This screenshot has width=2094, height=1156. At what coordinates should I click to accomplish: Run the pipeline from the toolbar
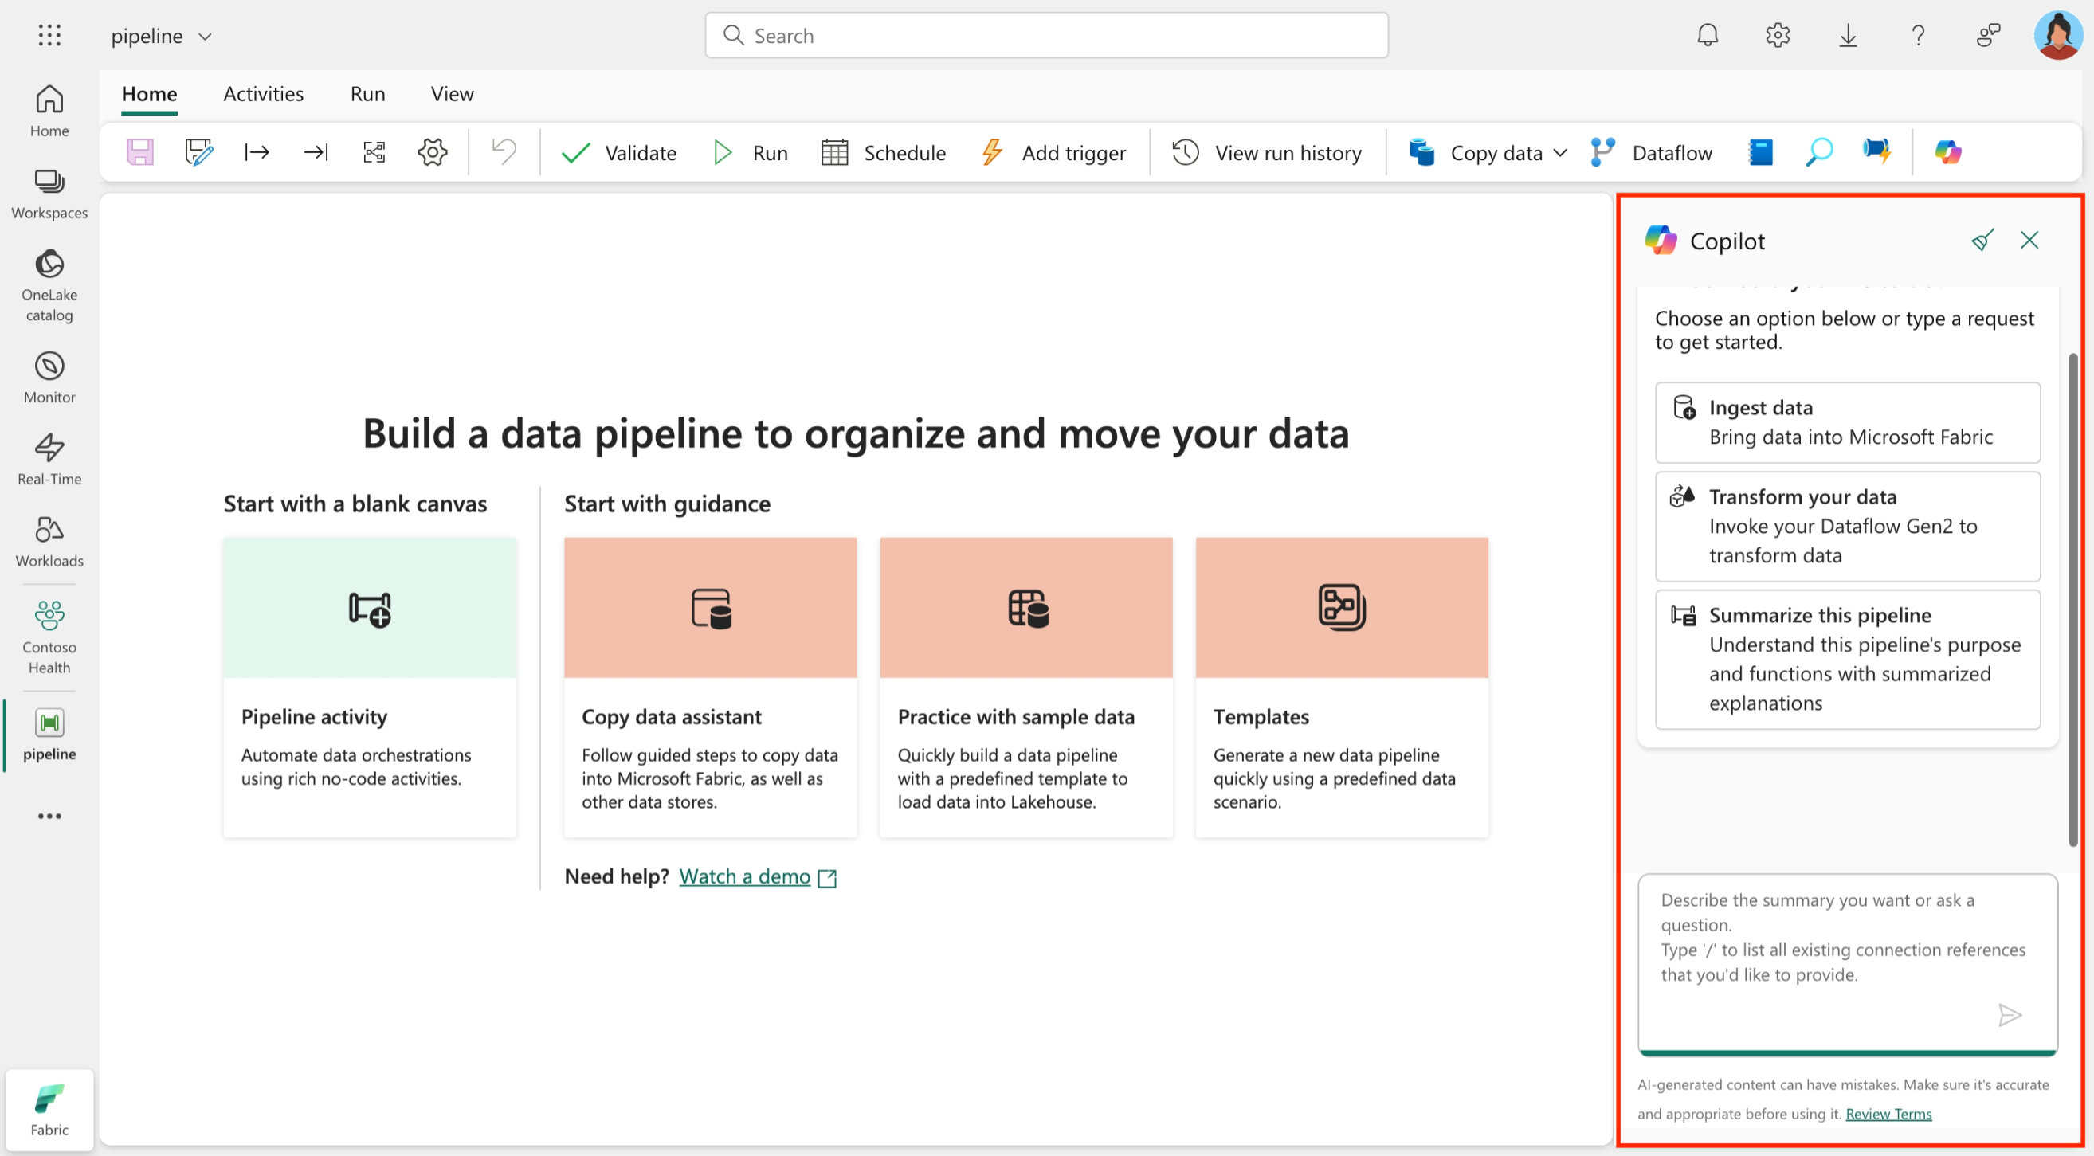[x=750, y=152]
